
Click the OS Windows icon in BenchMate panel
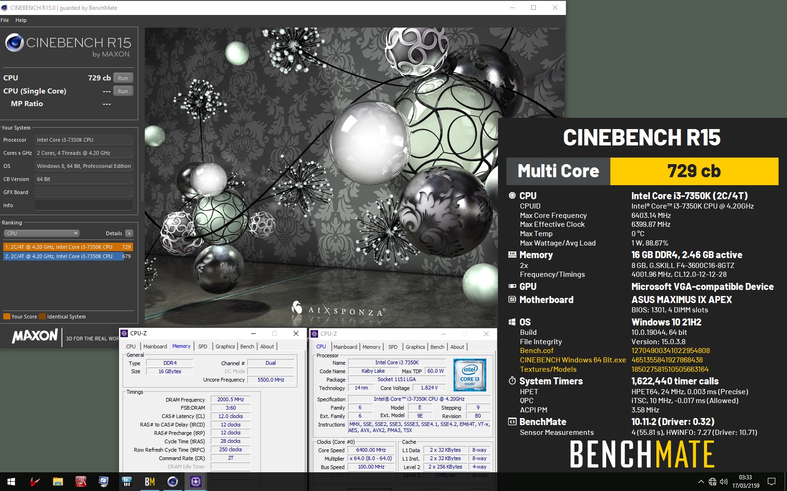512,322
